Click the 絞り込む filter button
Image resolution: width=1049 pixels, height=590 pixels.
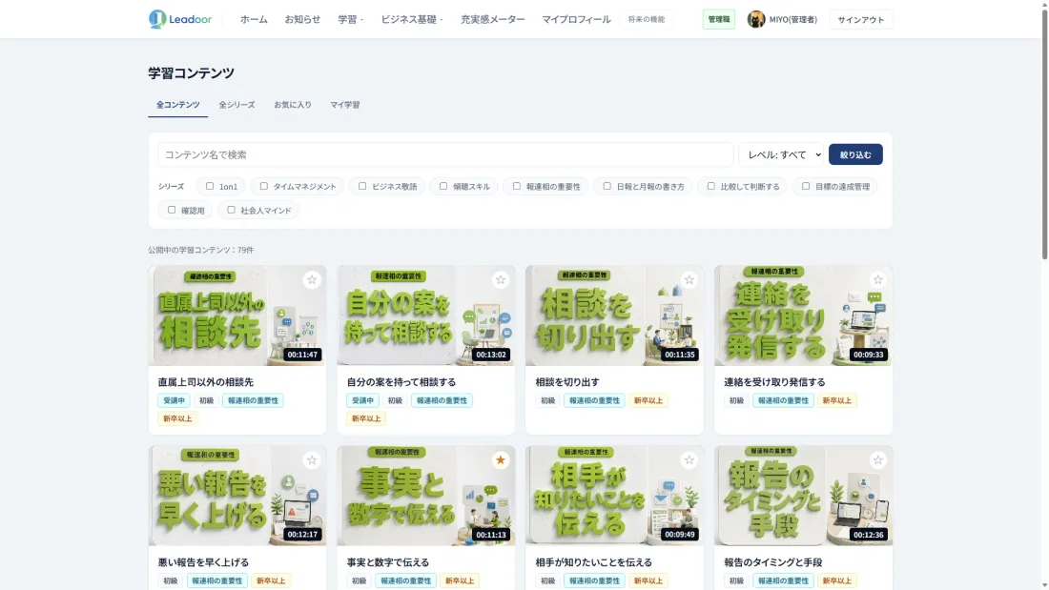pyautogui.click(x=855, y=154)
